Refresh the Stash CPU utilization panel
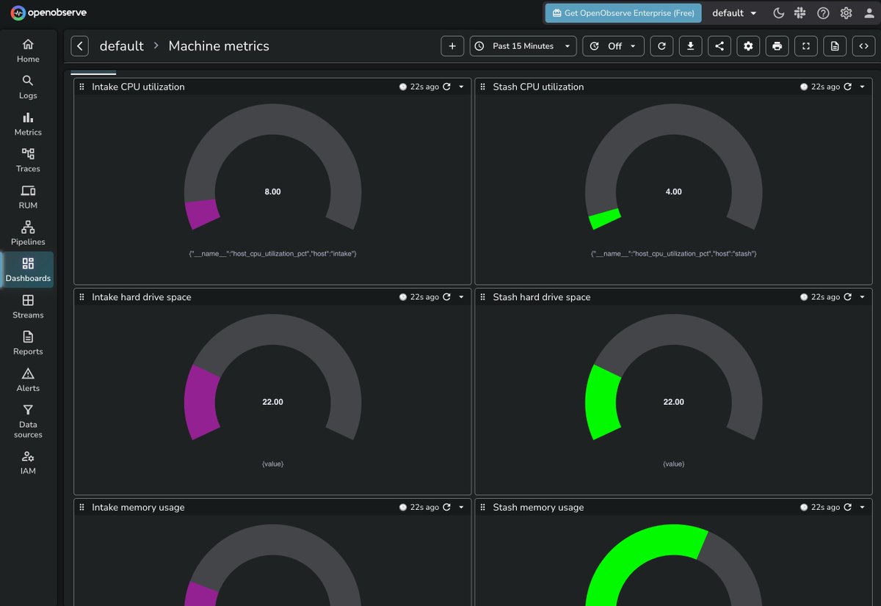Viewport: 881px width, 606px height. click(848, 87)
